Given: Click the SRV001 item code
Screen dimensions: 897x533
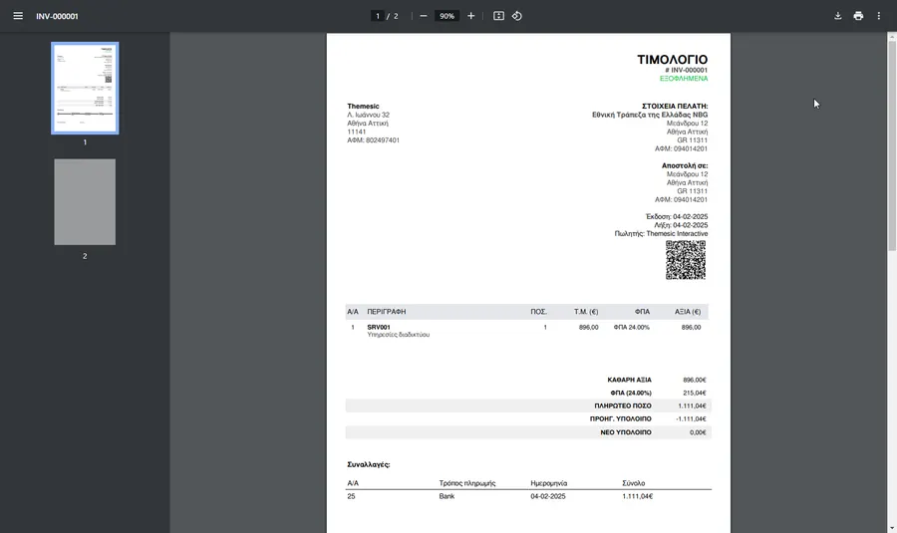Looking at the screenshot, I should [x=379, y=327].
